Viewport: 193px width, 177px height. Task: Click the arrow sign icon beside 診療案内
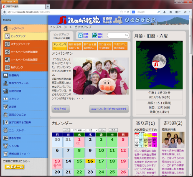point(5,75)
